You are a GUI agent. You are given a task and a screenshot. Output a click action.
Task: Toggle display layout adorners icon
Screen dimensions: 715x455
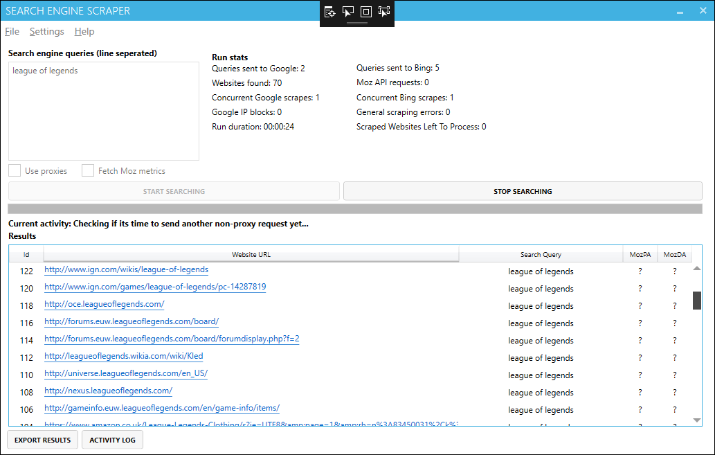366,12
